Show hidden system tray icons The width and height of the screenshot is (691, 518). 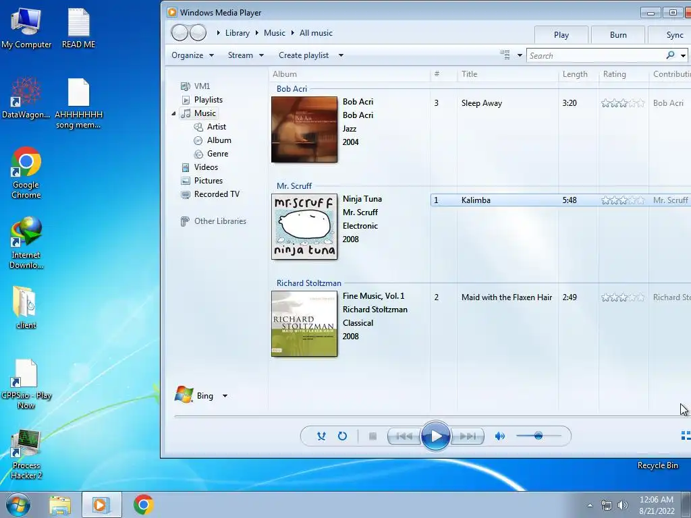tap(590, 505)
